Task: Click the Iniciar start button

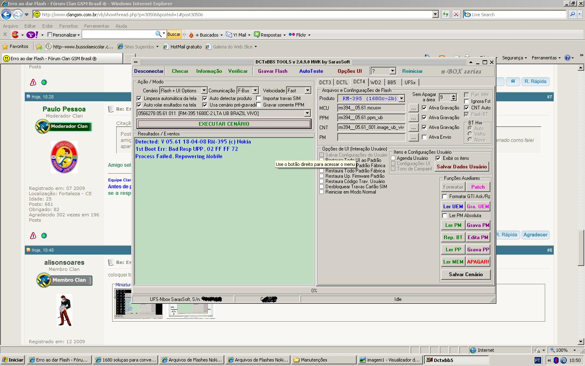Action: (x=13, y=360)
